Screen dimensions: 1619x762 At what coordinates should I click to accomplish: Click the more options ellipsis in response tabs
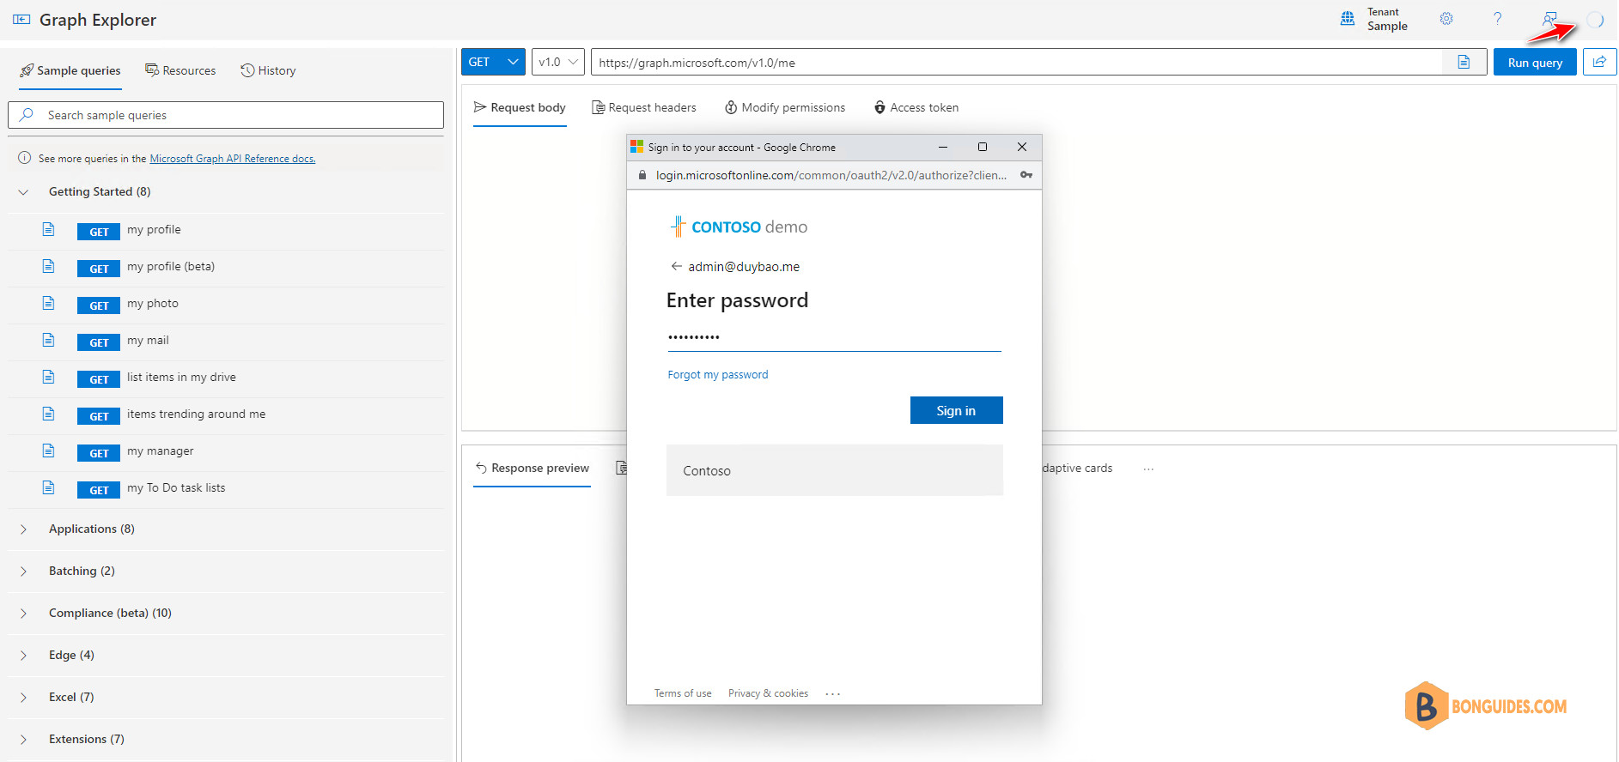tap(1148, 469)
